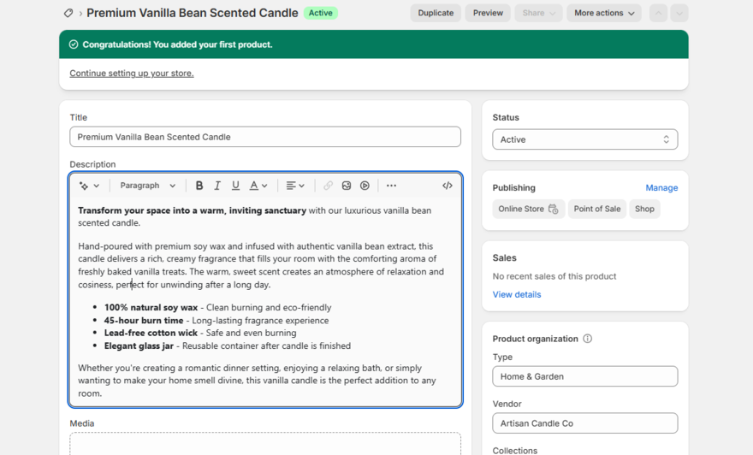
Task: Click the Vendor field Artisan Candle Co
Action: click(585, 423)
